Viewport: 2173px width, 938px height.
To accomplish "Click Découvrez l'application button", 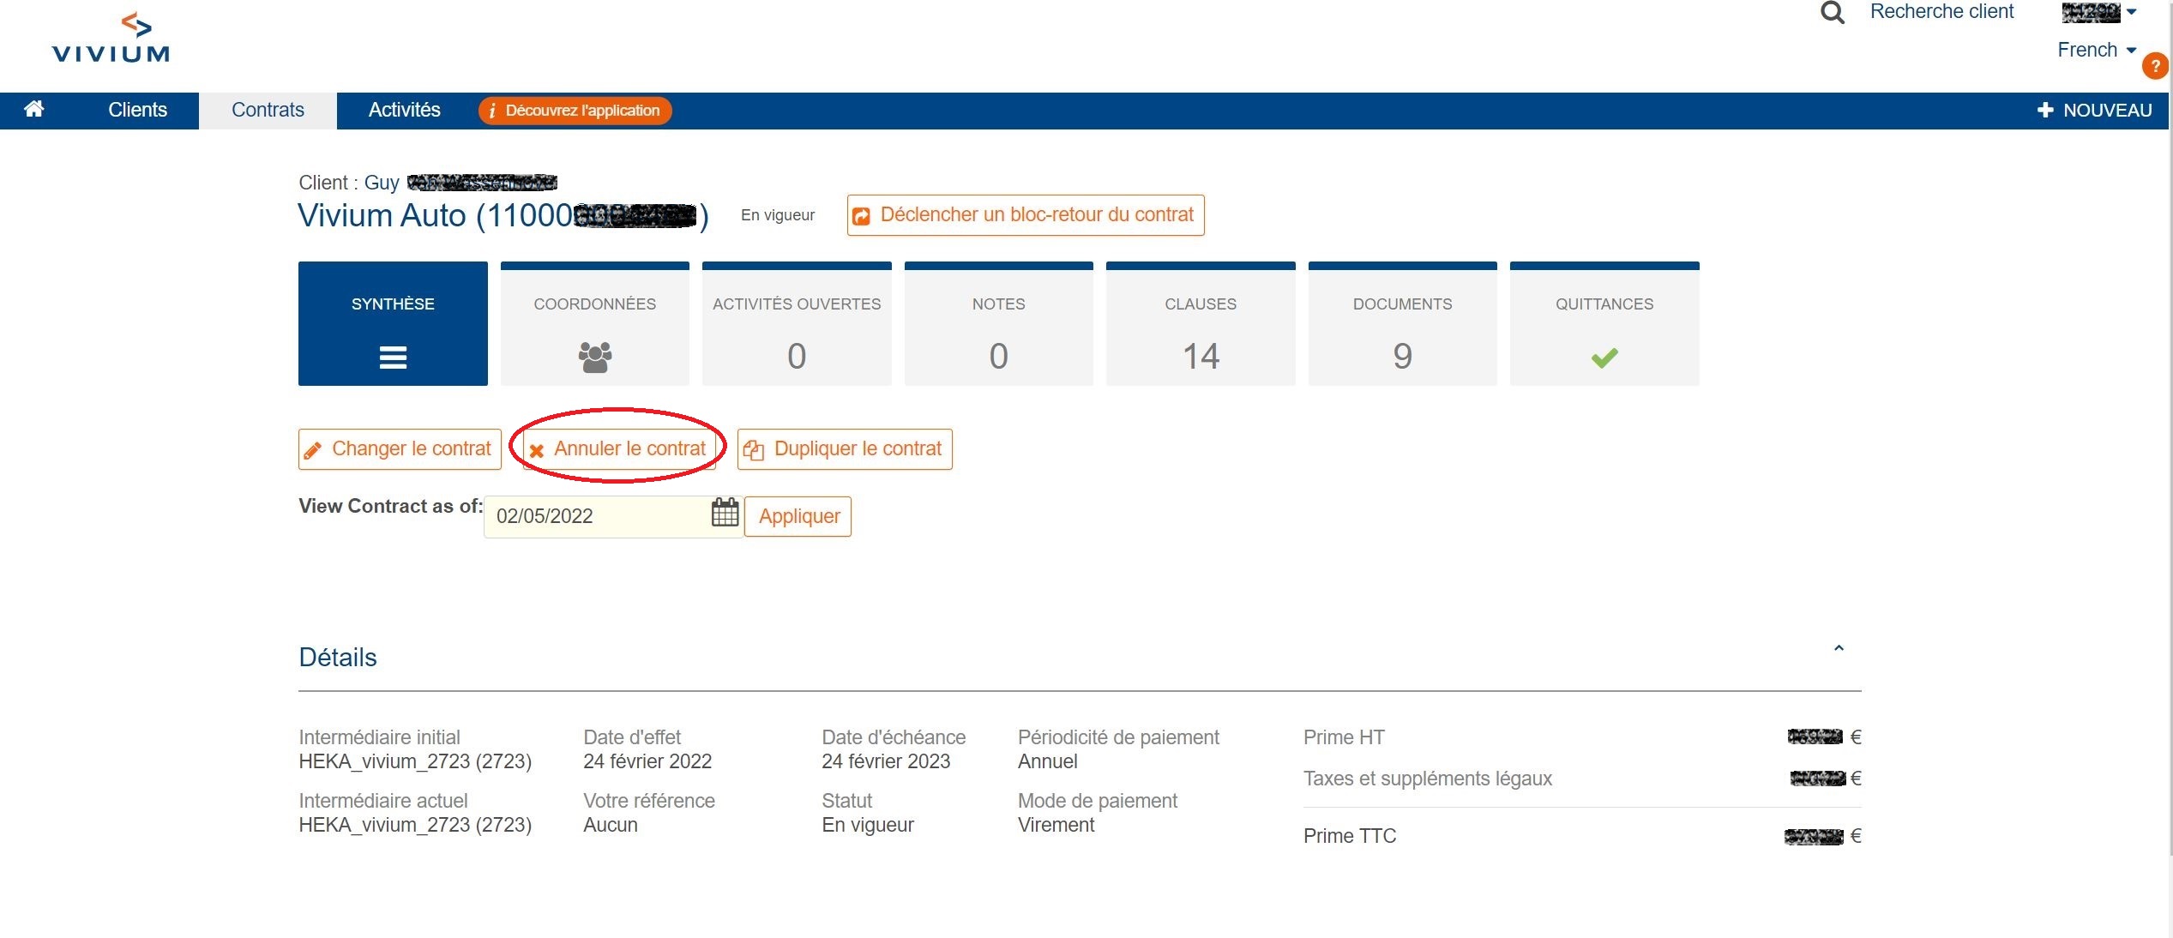I will (x=575, y=111).
